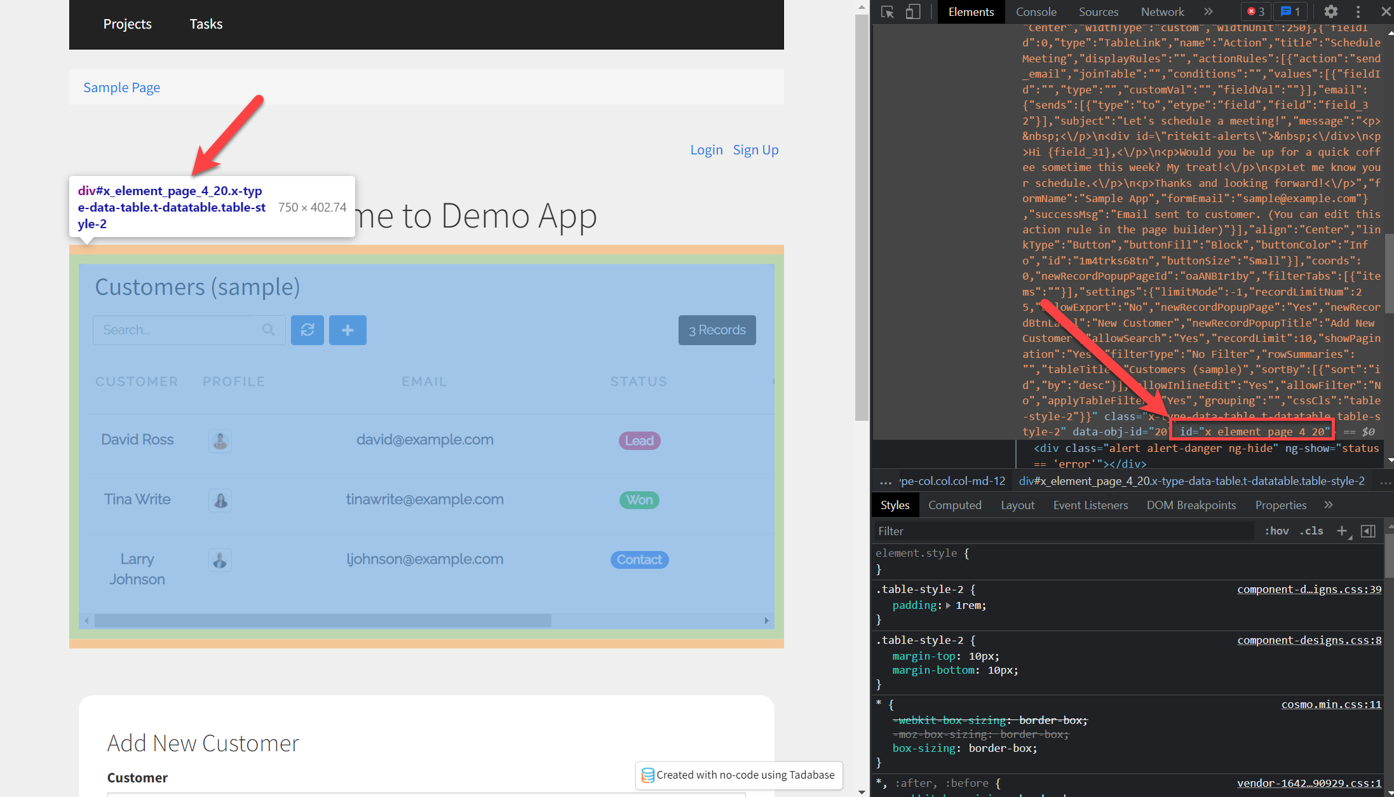
Task: Click the page vertical scrollbar thumb
Action: 862,216
